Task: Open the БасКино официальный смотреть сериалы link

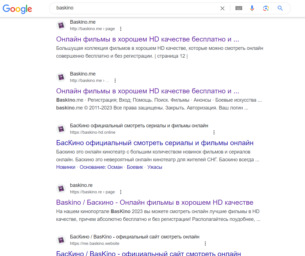Action: pyautogui.click(x=155, y=143)
